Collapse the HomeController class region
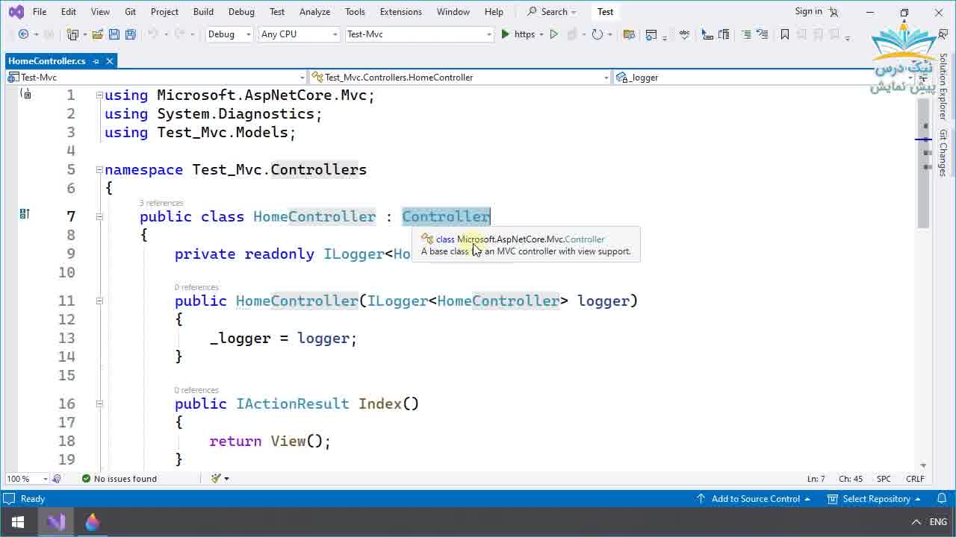 99,216
